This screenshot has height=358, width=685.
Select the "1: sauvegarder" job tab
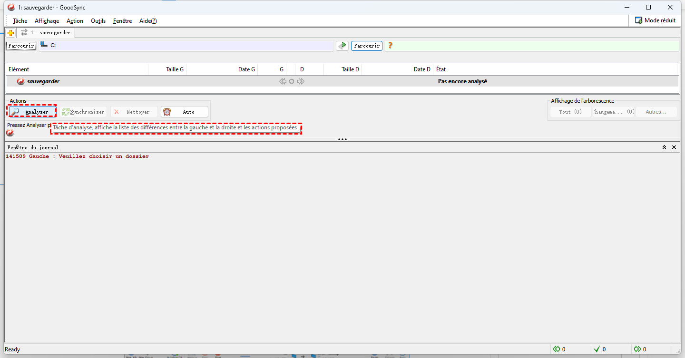point(46,33)
